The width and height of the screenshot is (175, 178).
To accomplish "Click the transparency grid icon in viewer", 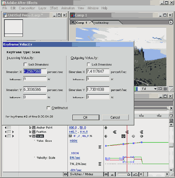I will click(165, 89).
